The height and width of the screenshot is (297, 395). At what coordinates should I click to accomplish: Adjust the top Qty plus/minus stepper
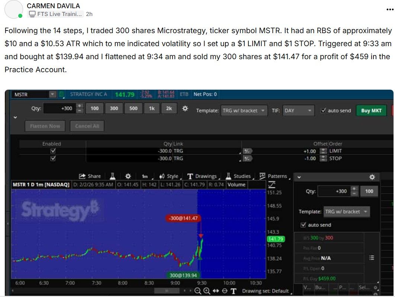(x=80, y=108)
